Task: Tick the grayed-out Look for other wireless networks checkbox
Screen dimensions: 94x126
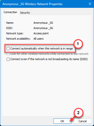Action: tap(8, 54)
